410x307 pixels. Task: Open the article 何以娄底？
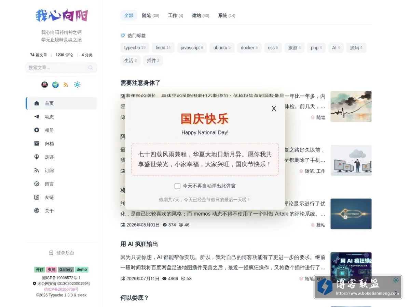coord(135,298)
